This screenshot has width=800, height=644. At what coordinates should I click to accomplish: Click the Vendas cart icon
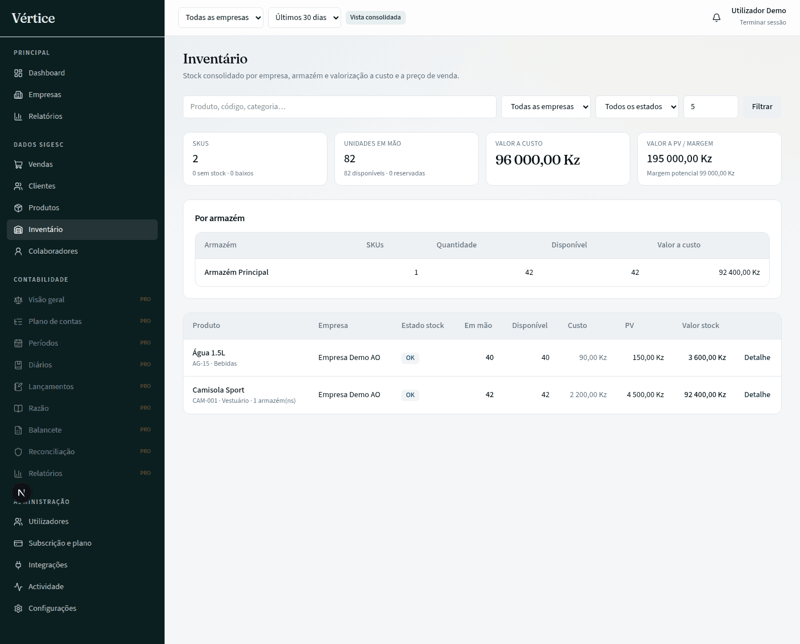tap(18, 165)
